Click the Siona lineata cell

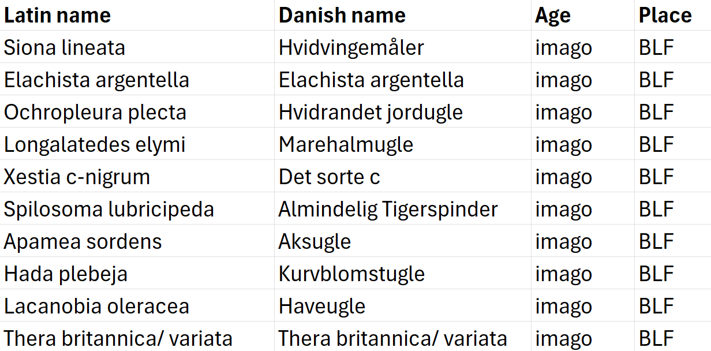coord(137,47)
